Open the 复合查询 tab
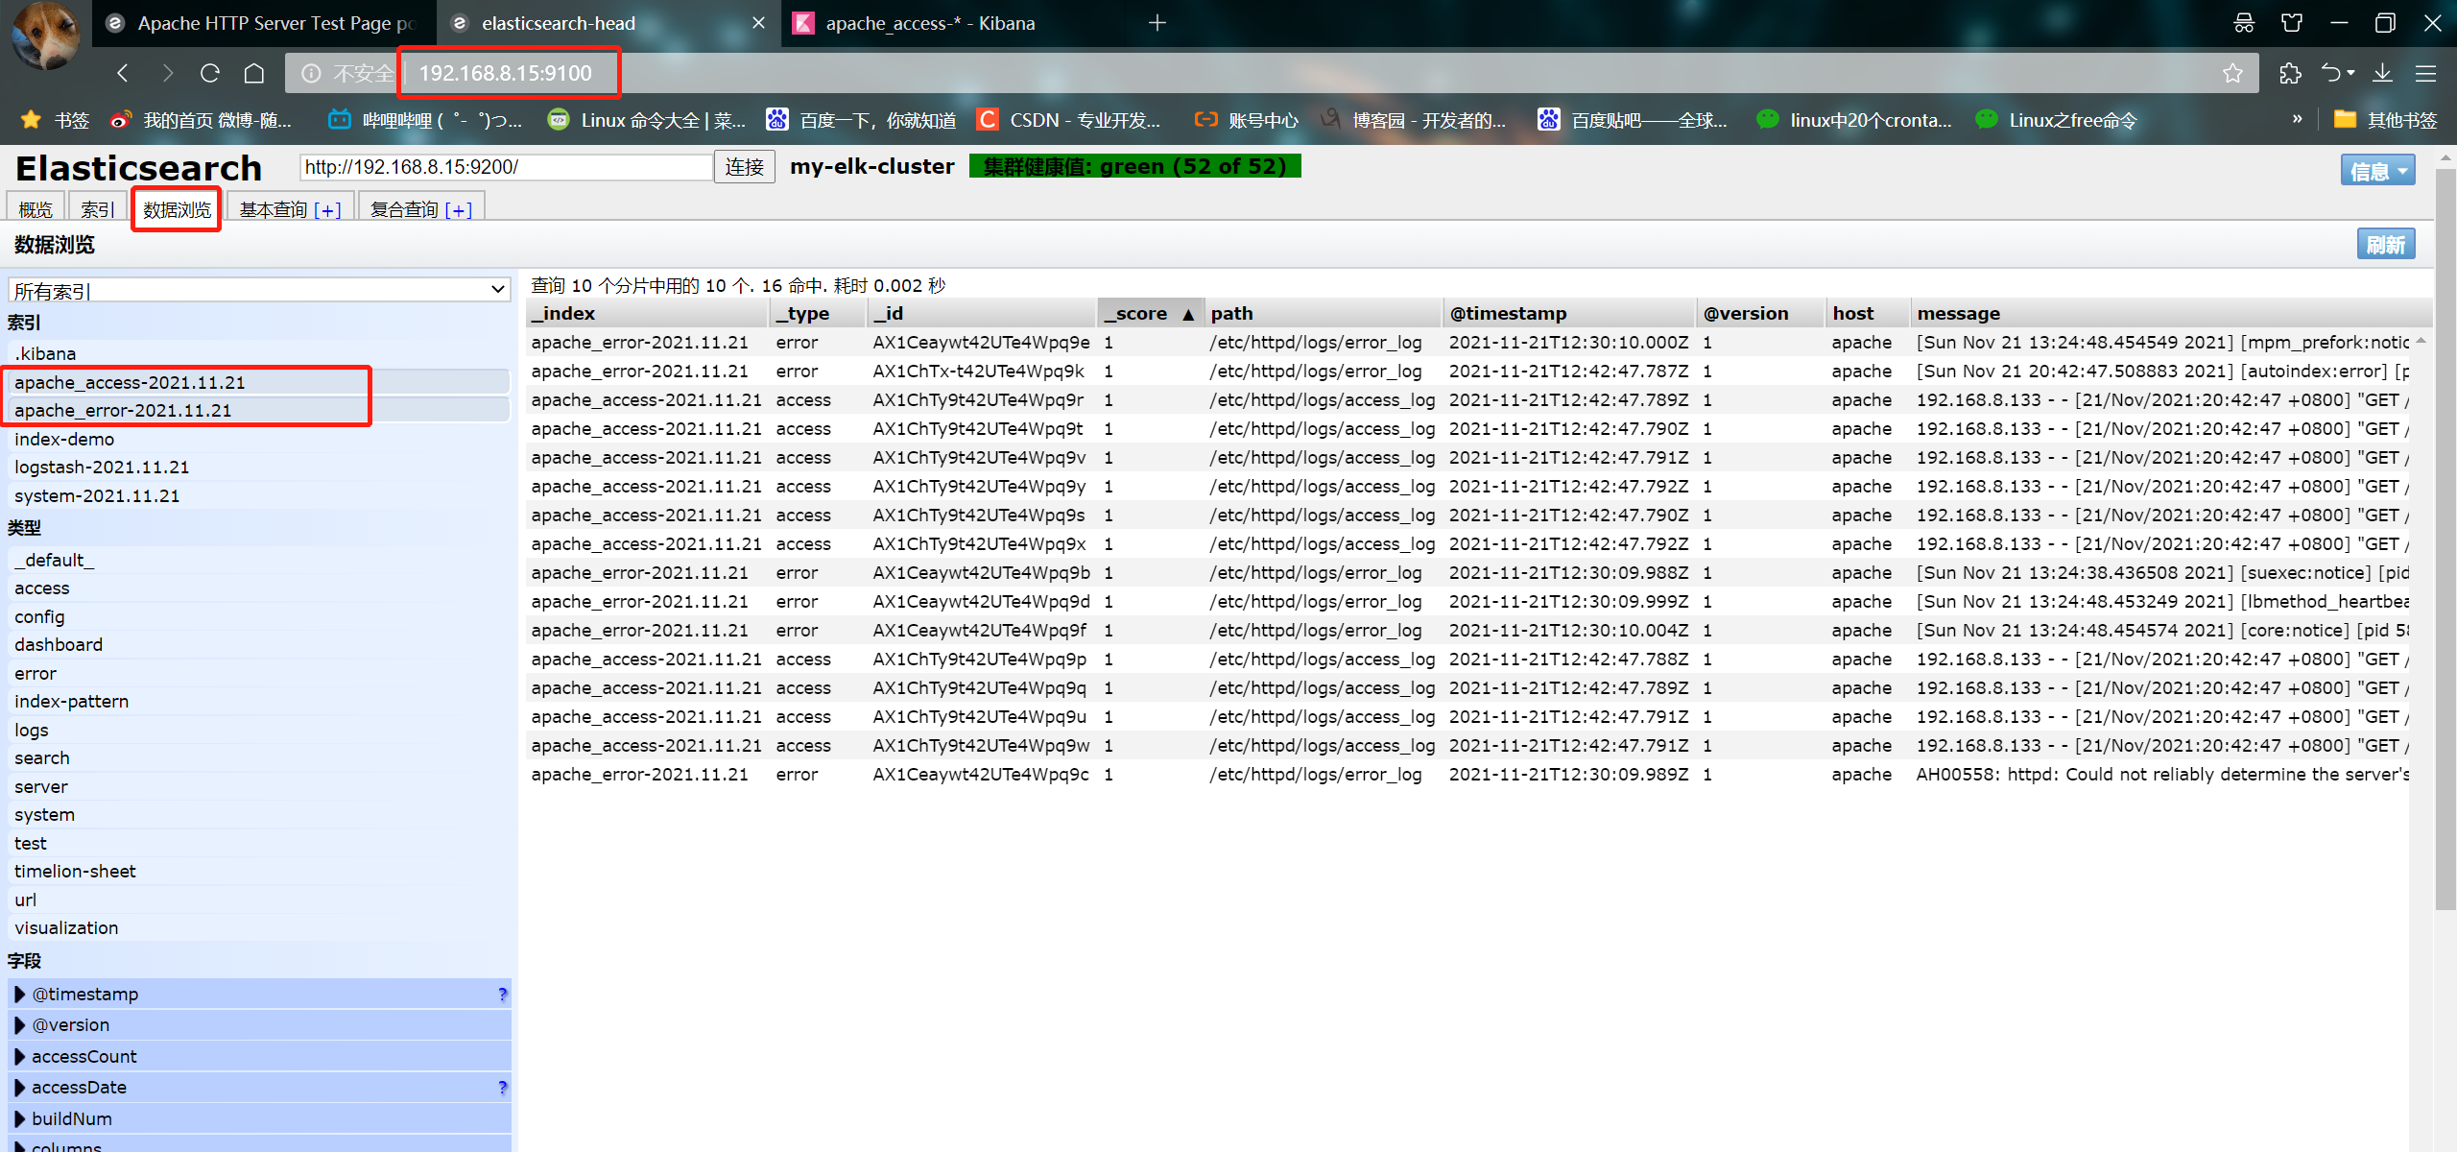Screen dimensions: 2457x1152 point(421,209)
